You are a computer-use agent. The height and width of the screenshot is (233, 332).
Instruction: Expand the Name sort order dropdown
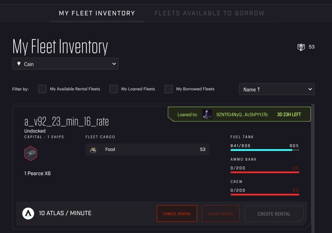pyautogui.click(x=277, y=89)
